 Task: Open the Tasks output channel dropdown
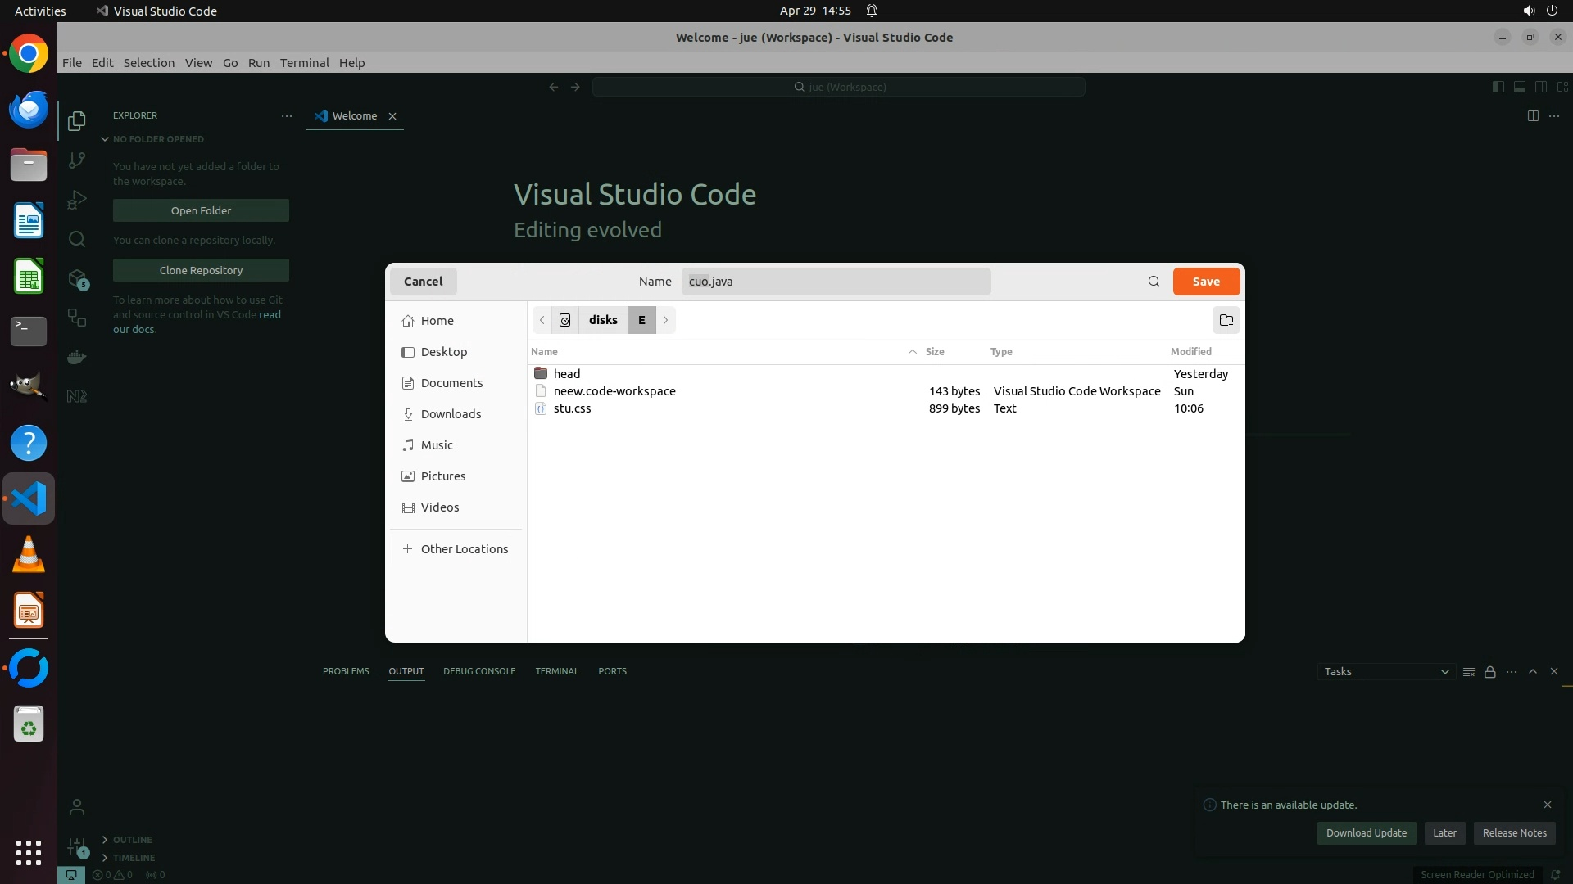pos(1385,672)
